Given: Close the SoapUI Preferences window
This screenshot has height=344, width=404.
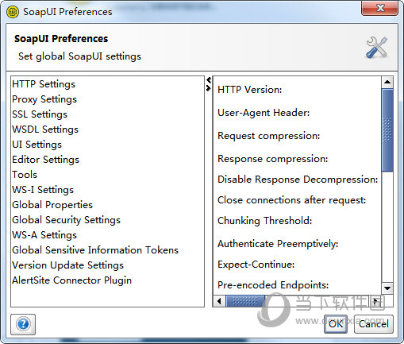Looking at the screenshot, I should coord(380,8).
